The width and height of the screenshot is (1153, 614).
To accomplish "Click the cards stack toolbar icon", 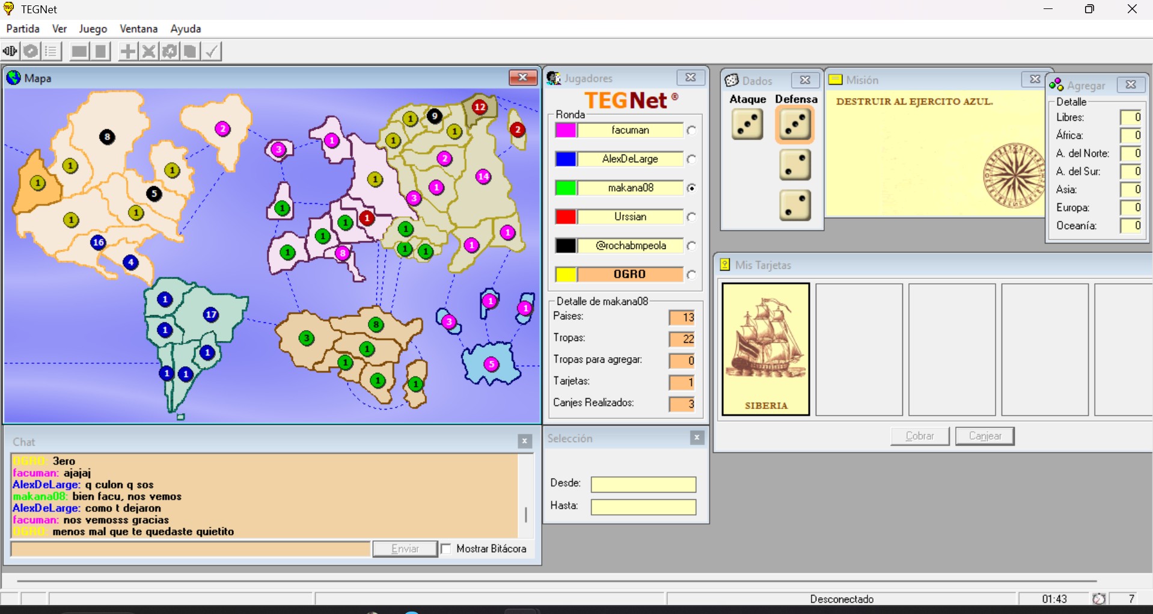I will coord(190,52).
